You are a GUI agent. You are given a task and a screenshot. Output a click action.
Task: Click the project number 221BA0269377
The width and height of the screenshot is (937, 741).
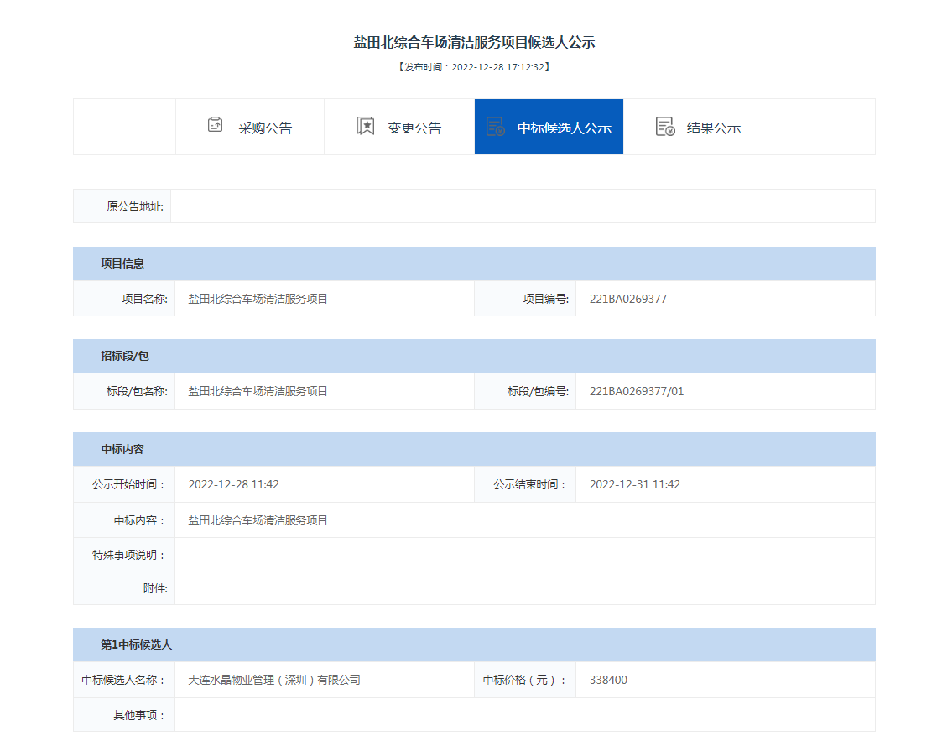click(x=628, y=299)
